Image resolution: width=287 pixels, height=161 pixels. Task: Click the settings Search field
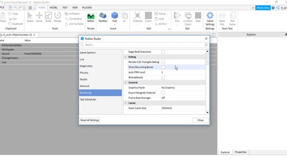click(x=144, y=45)
